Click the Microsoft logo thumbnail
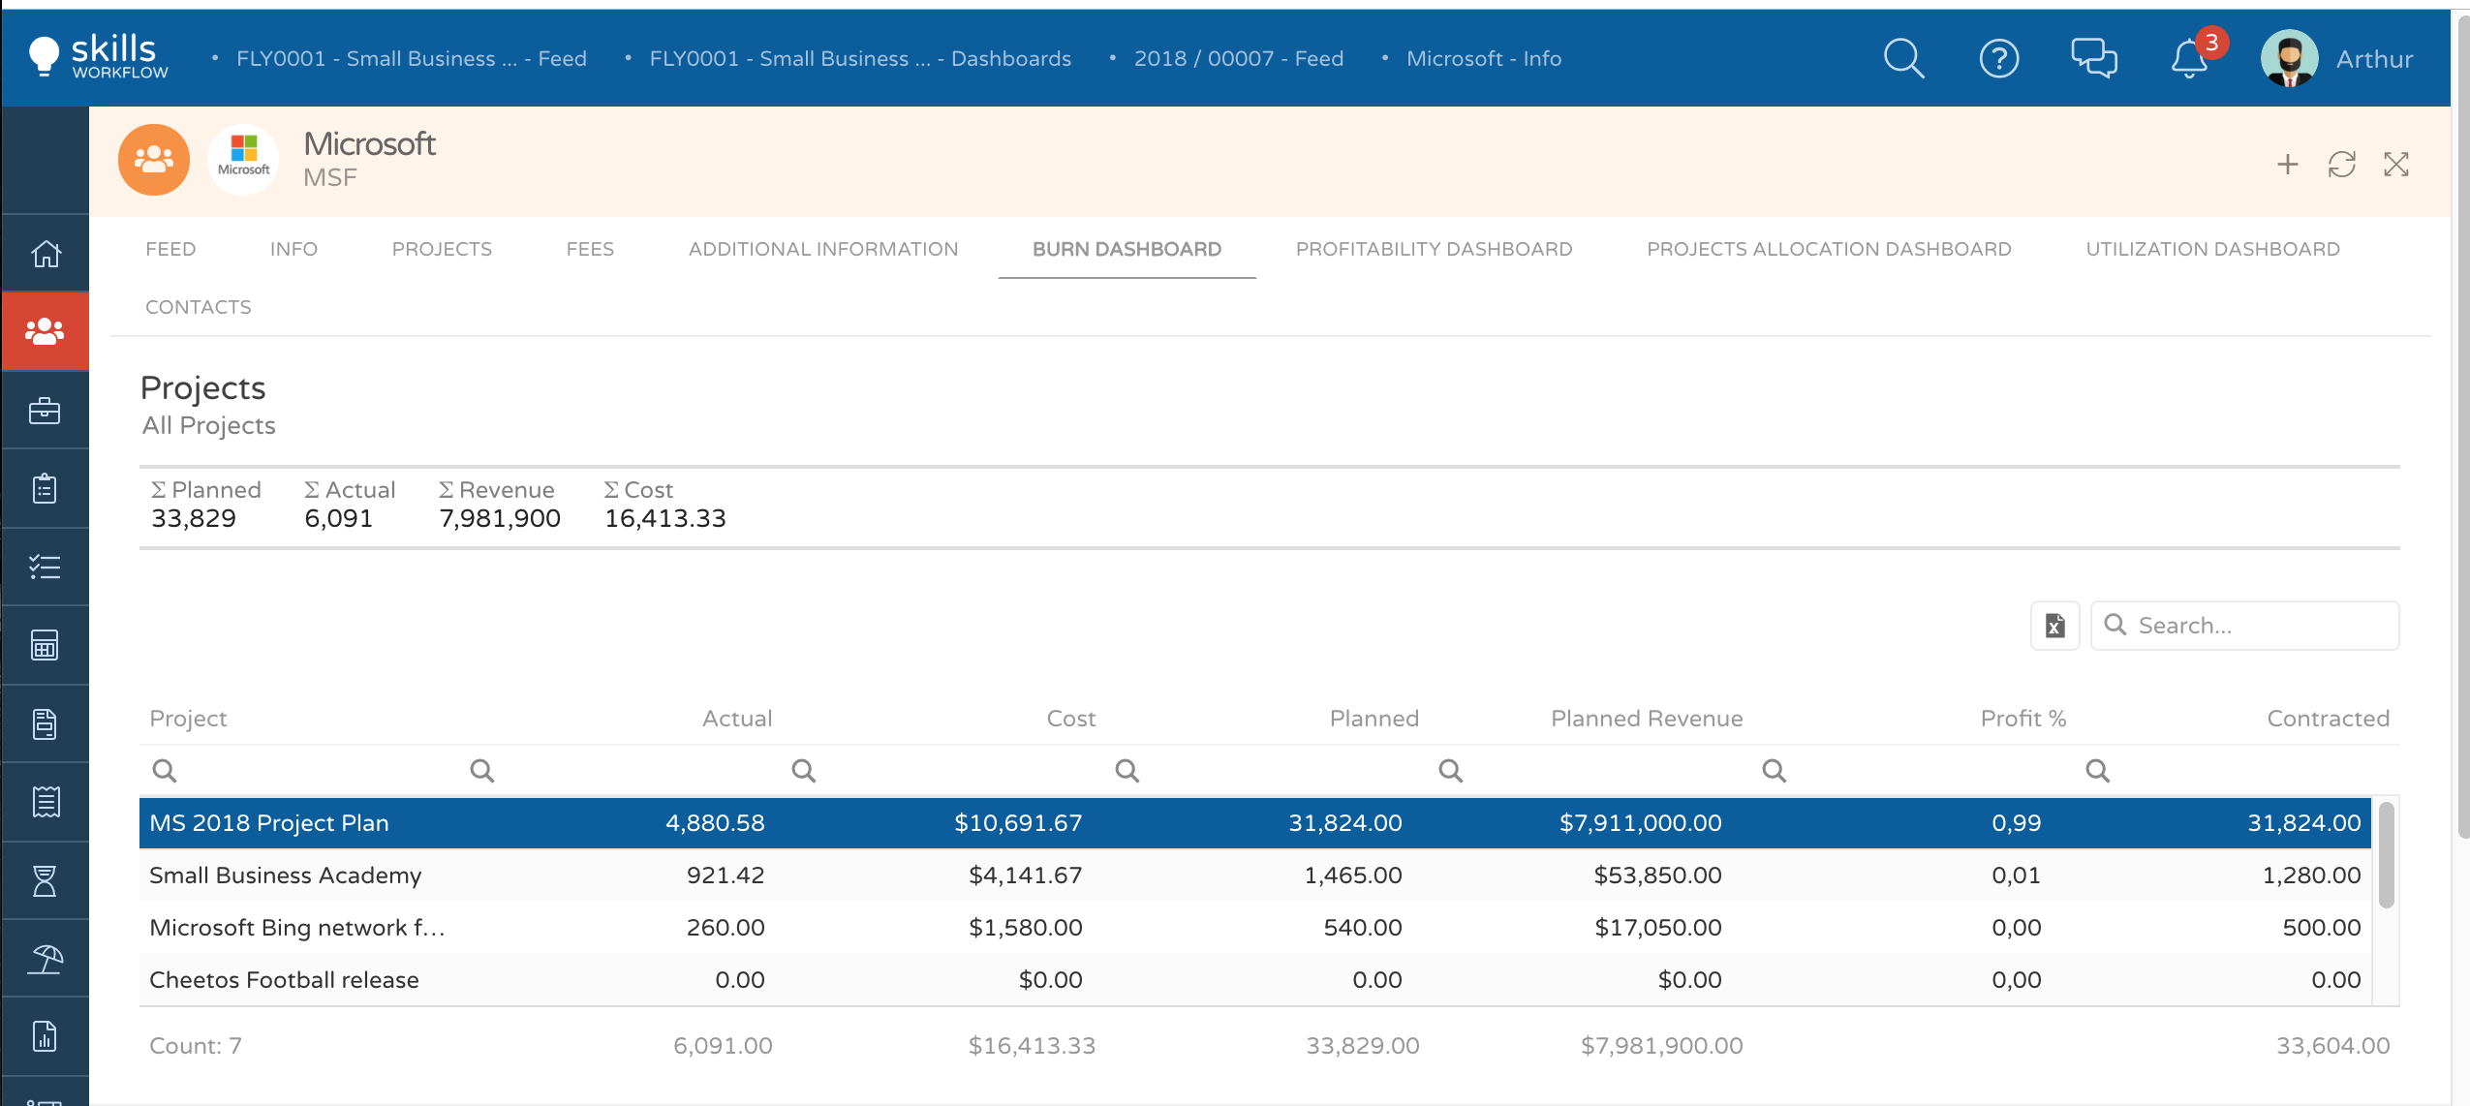This screenshot has width=2470, height=1106. point(244,160)
